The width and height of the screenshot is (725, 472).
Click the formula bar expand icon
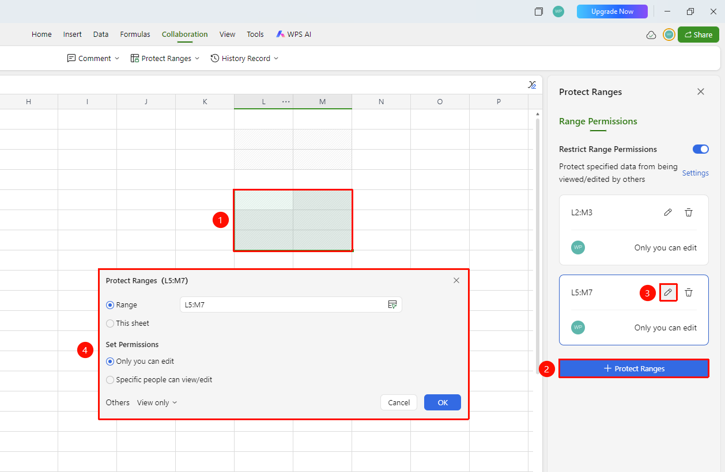(532, 85)
